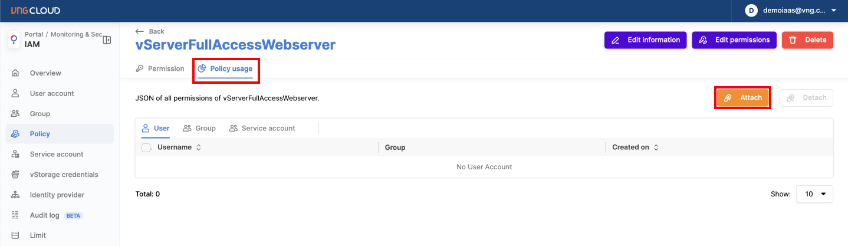
Task: Collapse the sidebar with panel toggle icon
Action: point(107,40)
